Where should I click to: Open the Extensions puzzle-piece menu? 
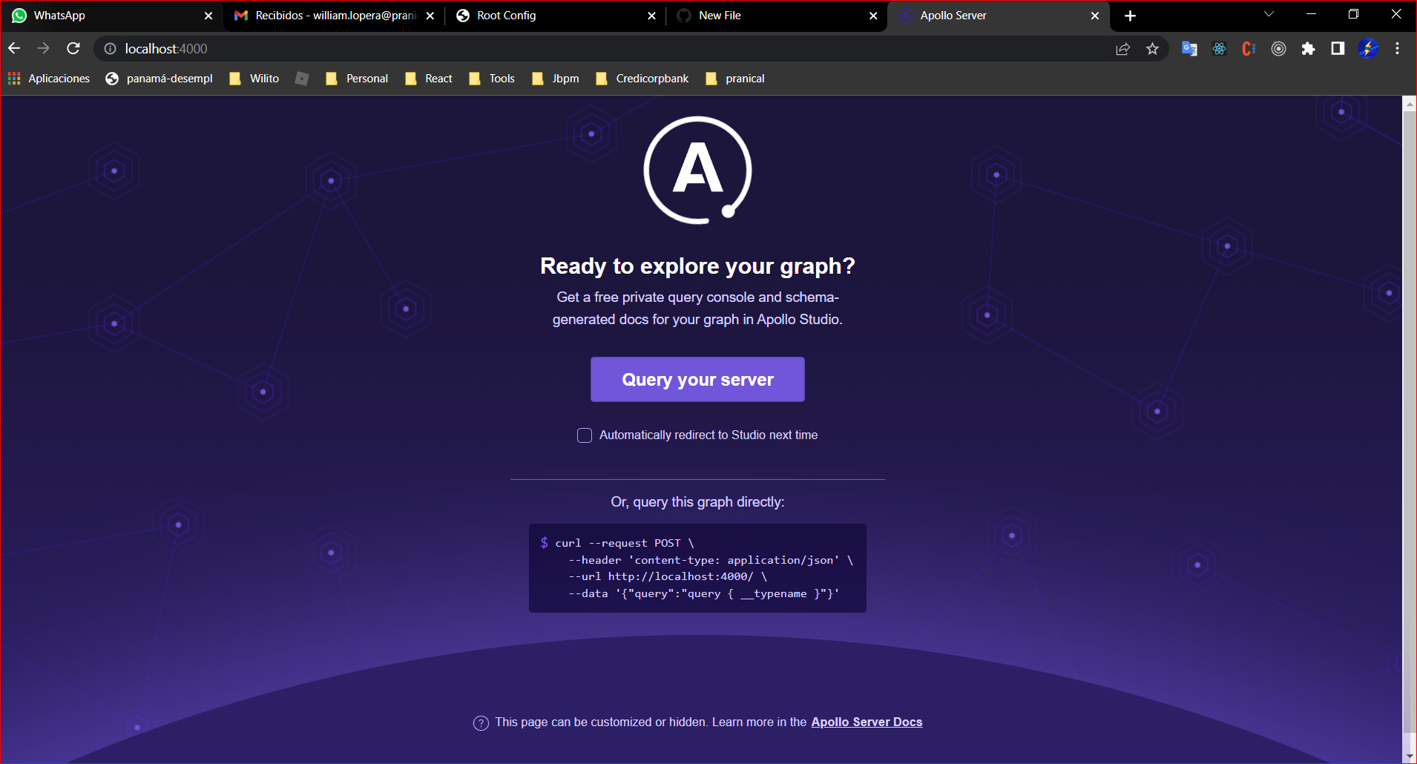[1308, 49]
